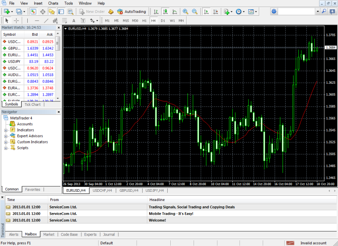Select the Trendline tool
338x246 pixels.
click(x=46, y=21)
